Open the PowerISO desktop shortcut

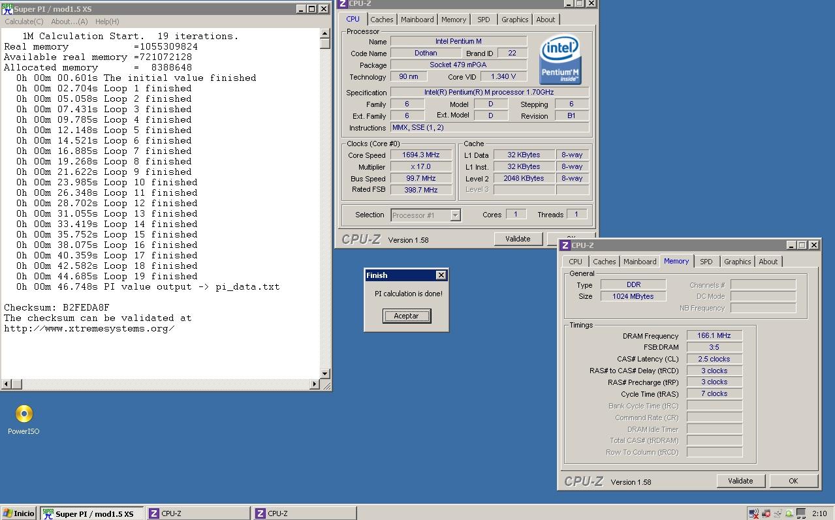tap(24, 419)
